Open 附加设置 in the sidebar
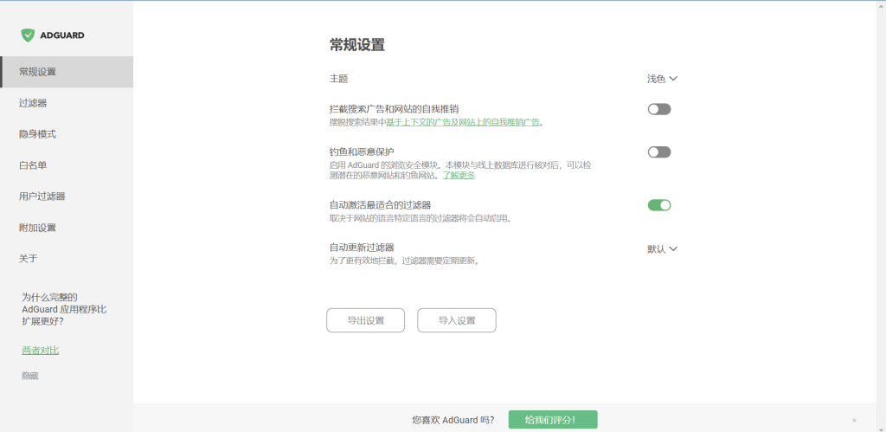 tap(67, 228)
